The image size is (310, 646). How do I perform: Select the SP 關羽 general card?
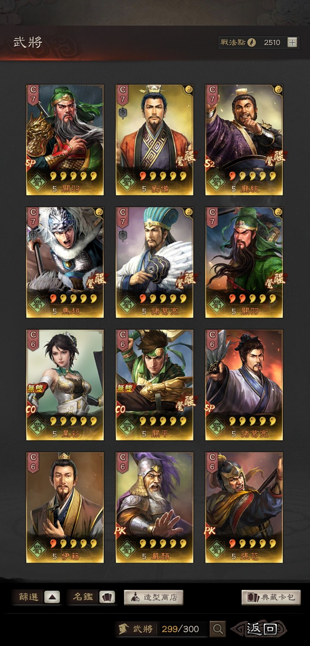click(x=65, y=140)
